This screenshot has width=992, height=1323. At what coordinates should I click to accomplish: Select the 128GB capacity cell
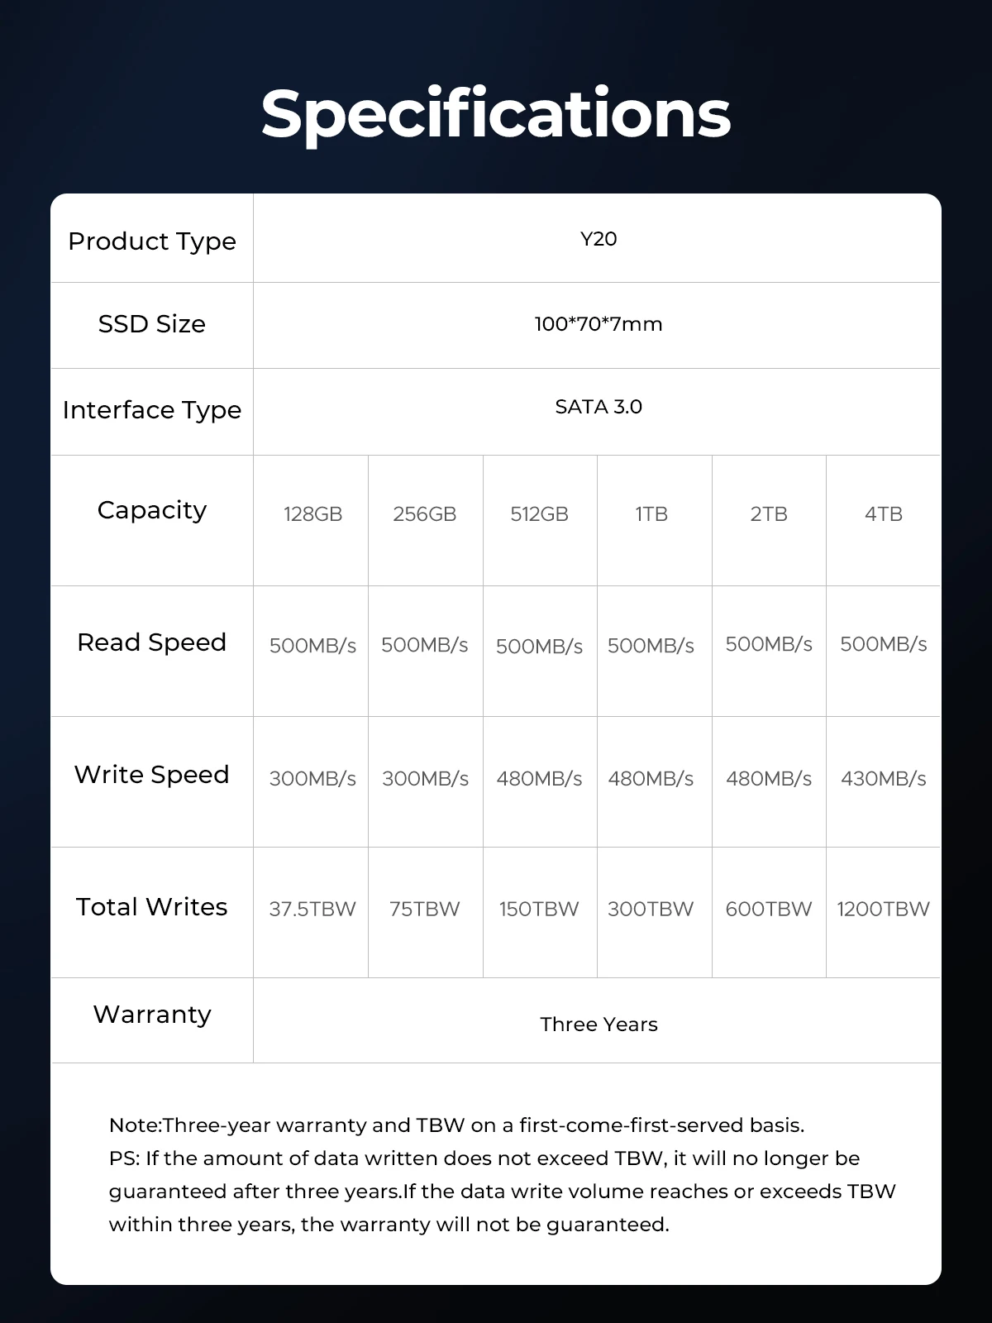[312, 514]
